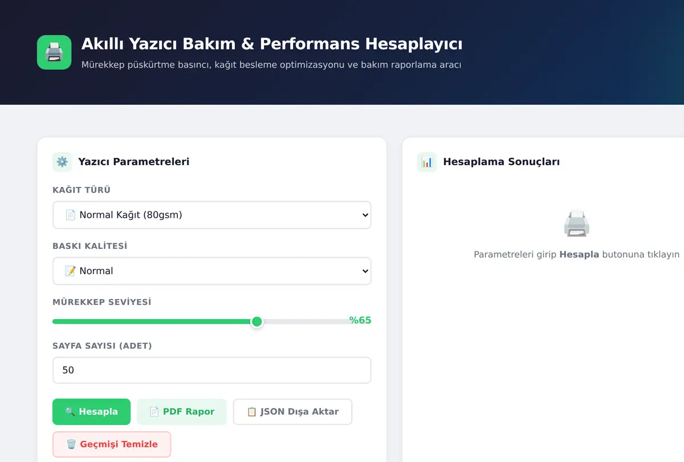Click the chart icon beside Hesaplama Sonuçları
The image size is (684, 462).
pyautogui.click(x=427, y=162)
